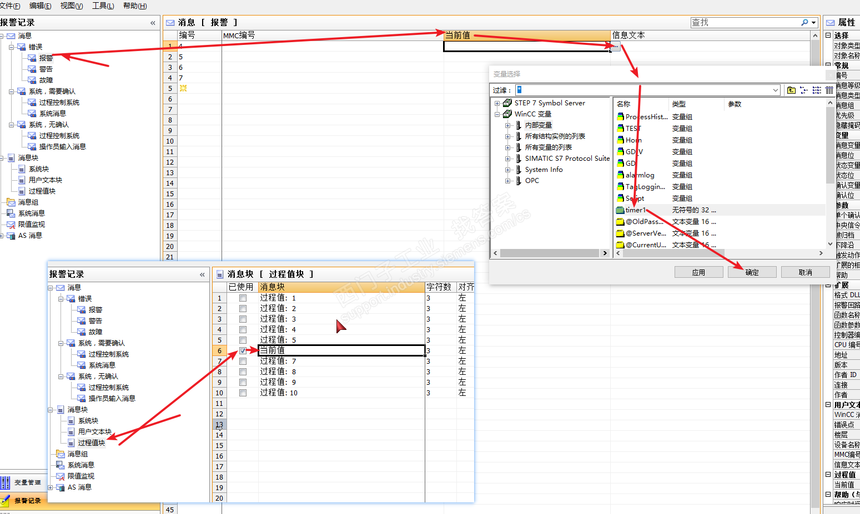Click the @OldPass tag icon
The height and width of the screenshot is (514, 860).
click(x=621, y=222)
